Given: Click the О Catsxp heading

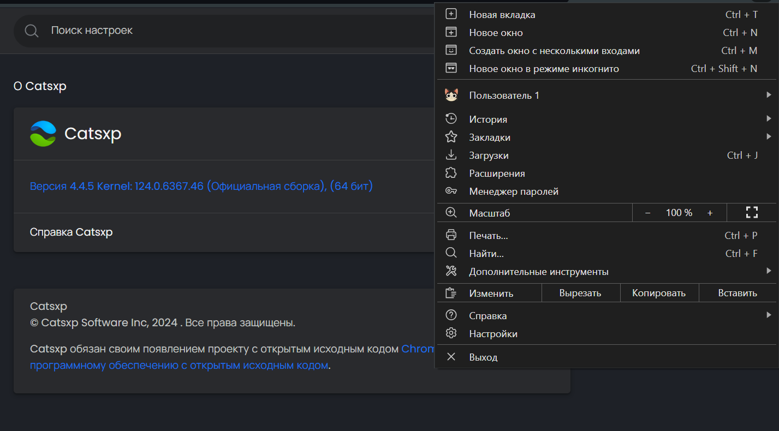Looking at the screenshot, I should tap(40, 86).
